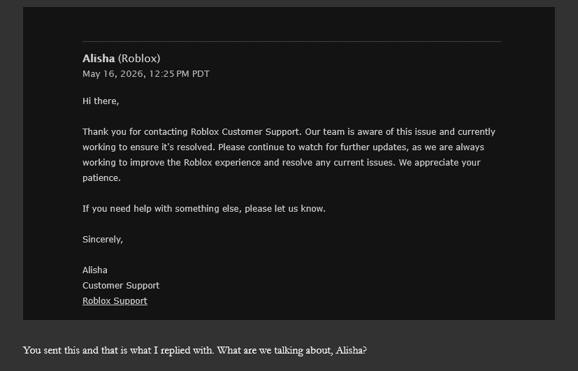Image resolution: width=578 pixels, height=371 pixels.
Task: Click the 12:25 PM PDT time text
Action: [180, 74]
